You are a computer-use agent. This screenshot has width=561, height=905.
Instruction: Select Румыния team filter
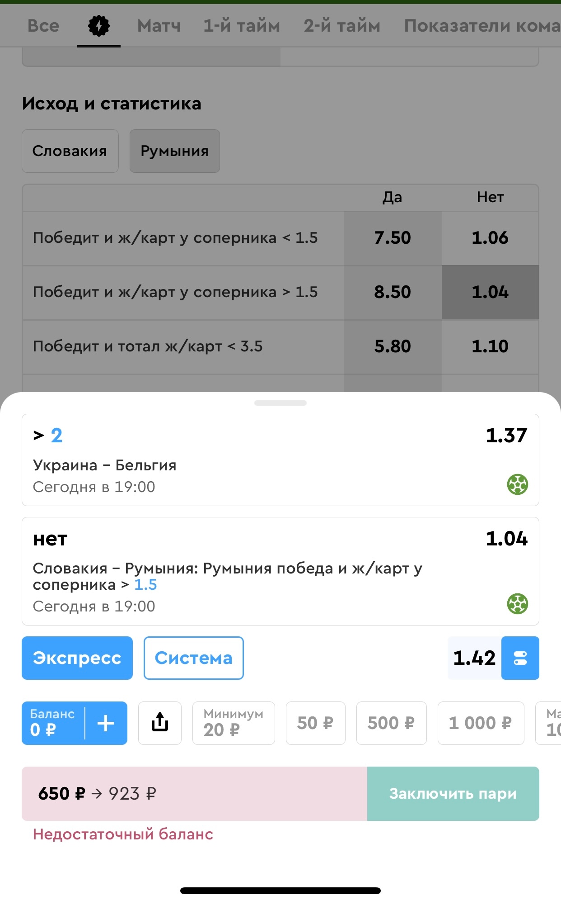click(175, 151)
